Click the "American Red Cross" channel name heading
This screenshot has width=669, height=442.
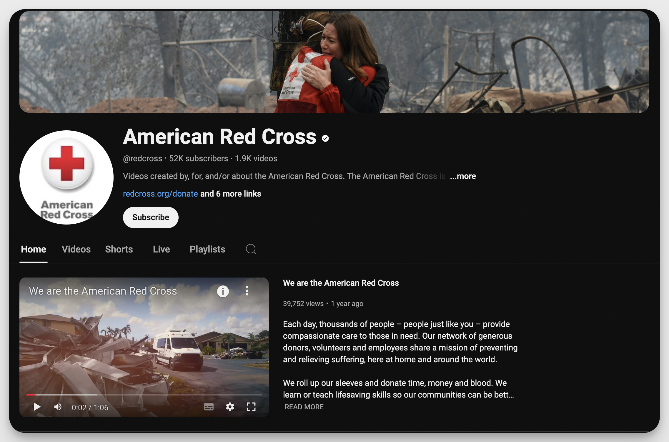pos(220,137)
